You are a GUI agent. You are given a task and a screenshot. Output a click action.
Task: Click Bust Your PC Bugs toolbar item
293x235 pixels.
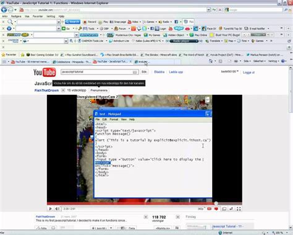[225, 35]
